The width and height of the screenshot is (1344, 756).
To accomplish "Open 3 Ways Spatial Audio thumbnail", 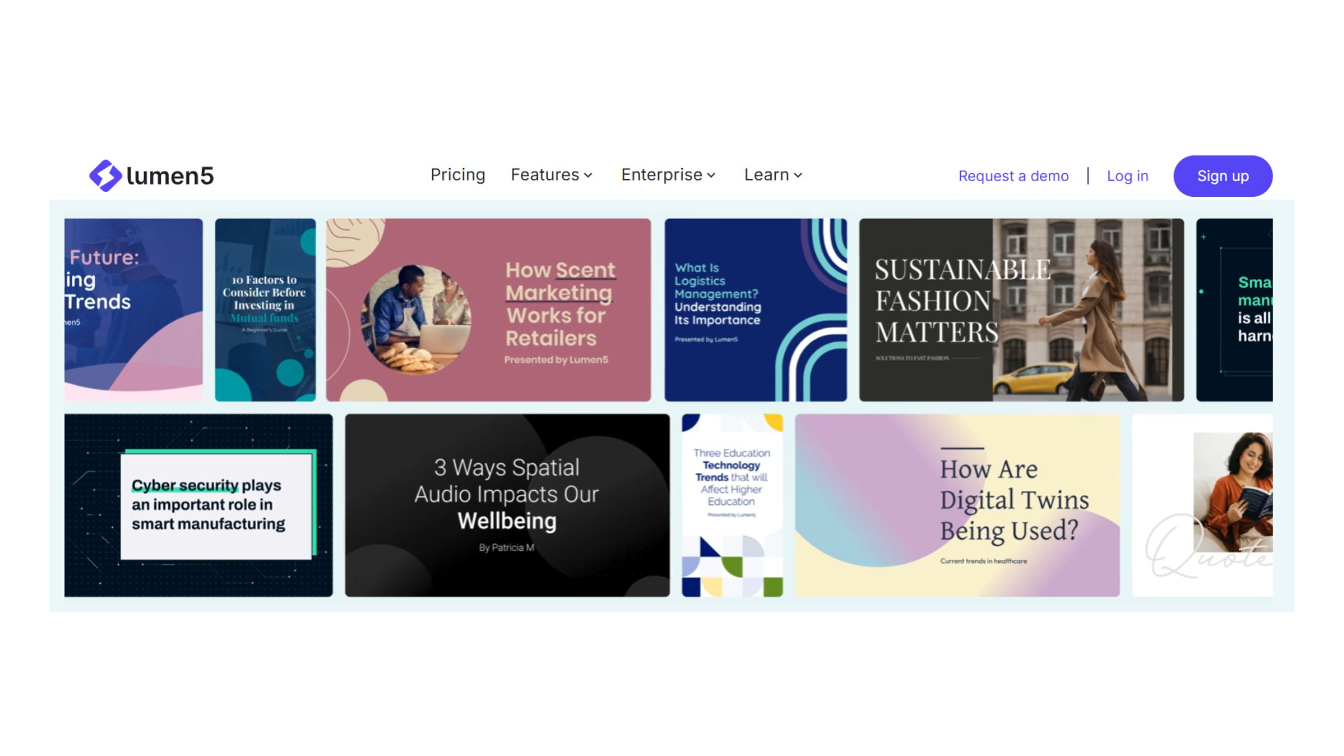I will tap(507, 505).
